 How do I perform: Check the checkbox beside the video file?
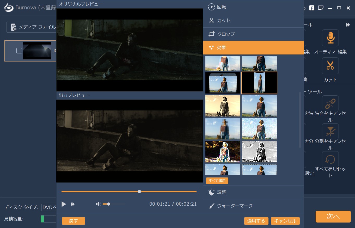click(x=19, y=51)
